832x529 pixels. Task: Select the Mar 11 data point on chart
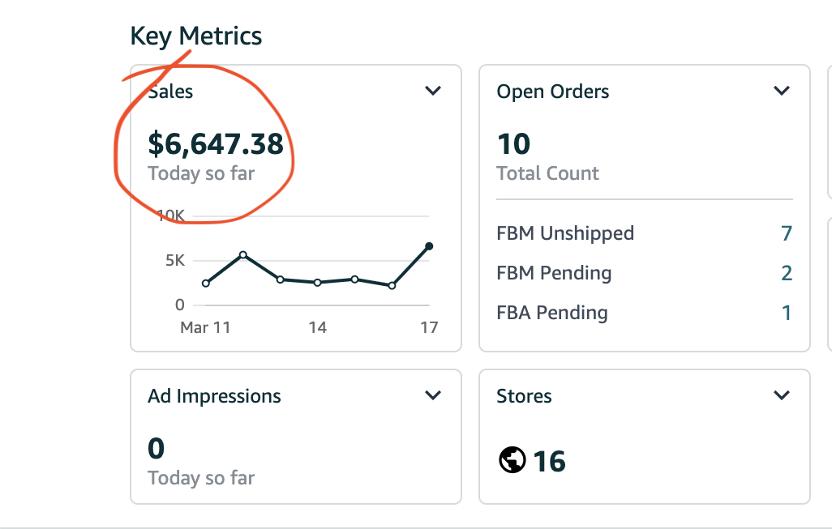click(x=206, y=283)
